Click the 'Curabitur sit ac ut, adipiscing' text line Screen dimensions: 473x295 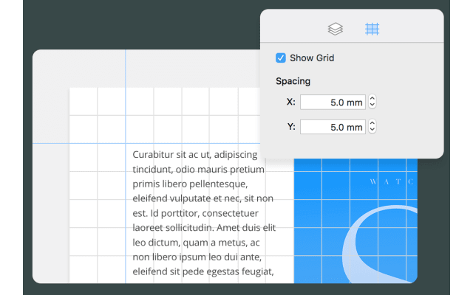195,155
